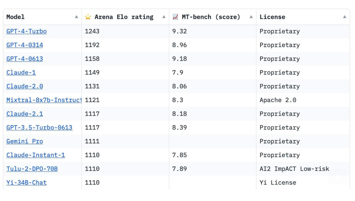Visit the Claude-1 model page
This screenshot has height=201, width=355.
tap(21, 72)
